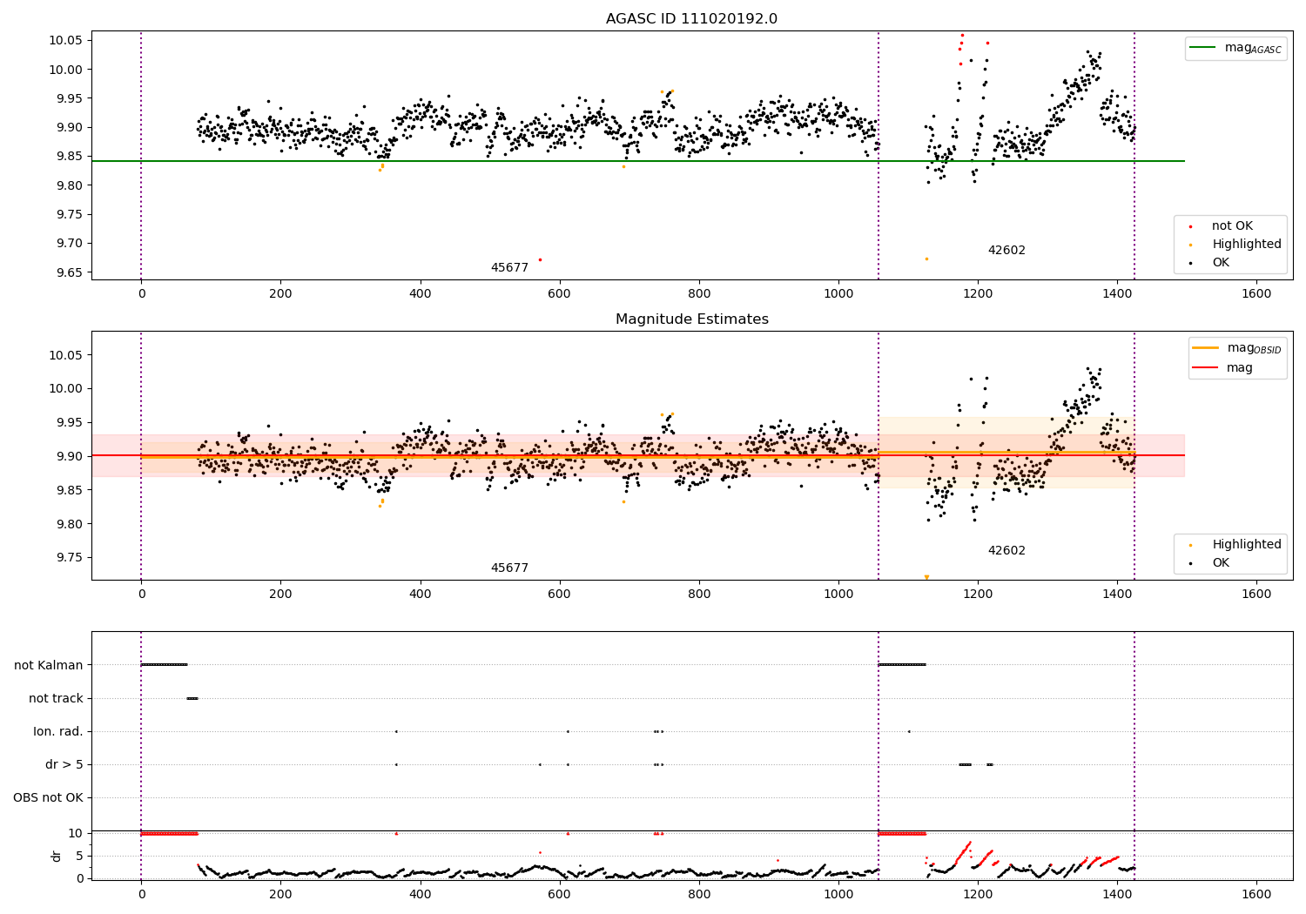Select the 'dr > 5' row label

click(x=64, y=764)
